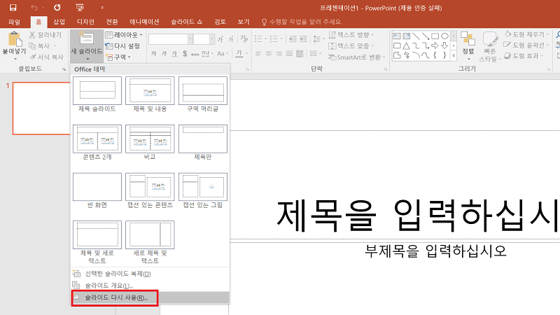This screenshot has height=315, width=560.
Task: Click the decrease indent icon
Action: click(293, 39)
